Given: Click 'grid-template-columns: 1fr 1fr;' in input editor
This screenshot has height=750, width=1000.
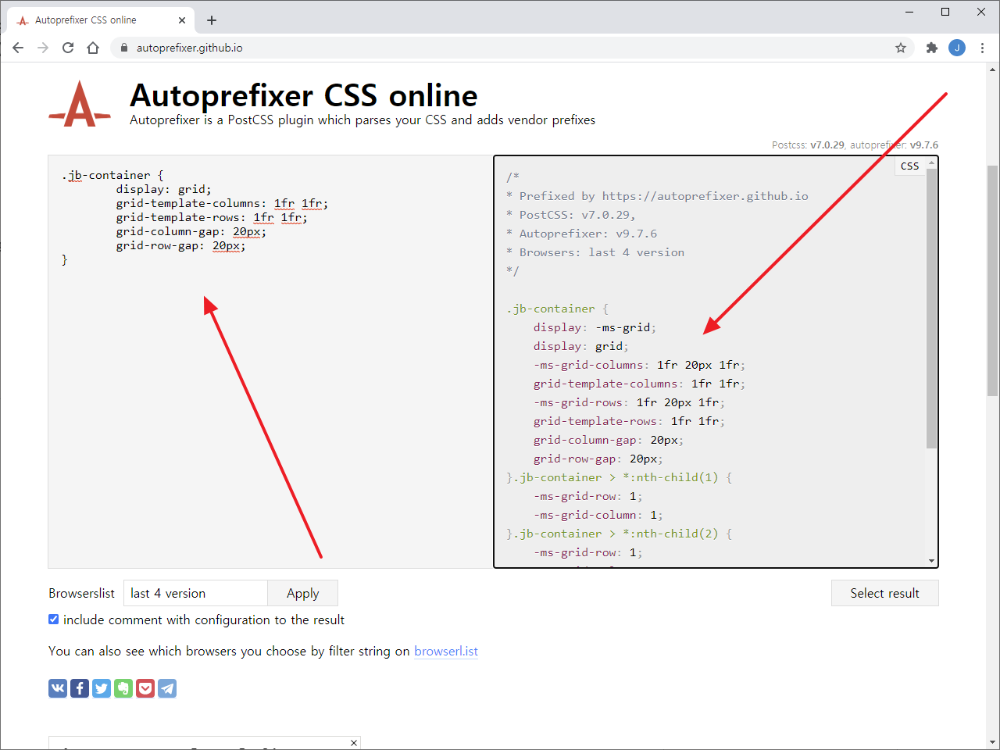Looking at the screenshot, I should tap(222, 203).
